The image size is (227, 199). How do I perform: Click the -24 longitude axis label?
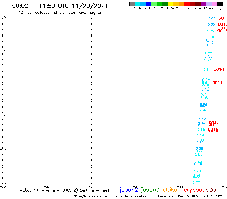(91, 186)
